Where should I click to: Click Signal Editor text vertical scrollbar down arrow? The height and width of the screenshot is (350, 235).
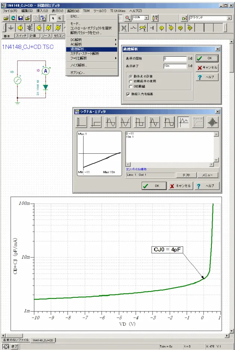tap(216, 160)
